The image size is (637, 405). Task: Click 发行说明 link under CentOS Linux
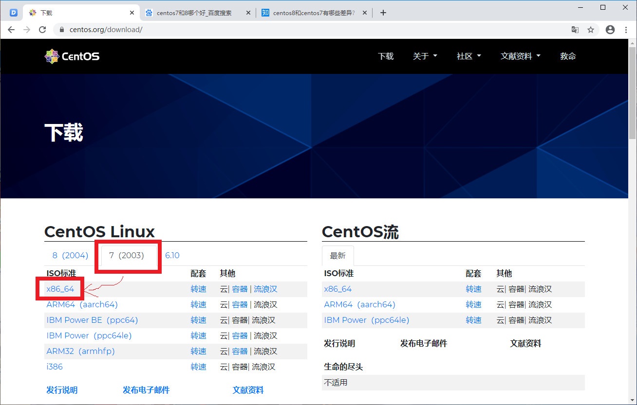pos(62,390)
